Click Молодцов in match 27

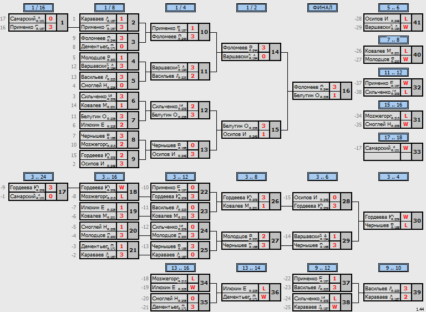(240, 236)
